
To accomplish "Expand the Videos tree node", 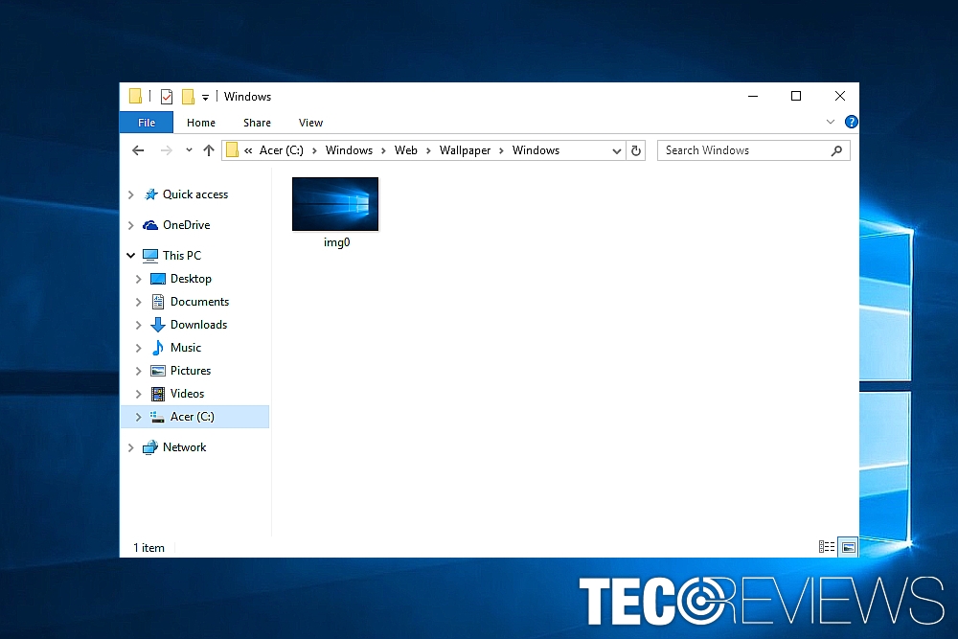I will tap(138, 394).
